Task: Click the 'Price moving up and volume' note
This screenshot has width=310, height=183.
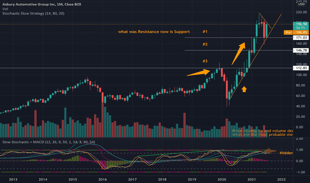Action: 262,131
